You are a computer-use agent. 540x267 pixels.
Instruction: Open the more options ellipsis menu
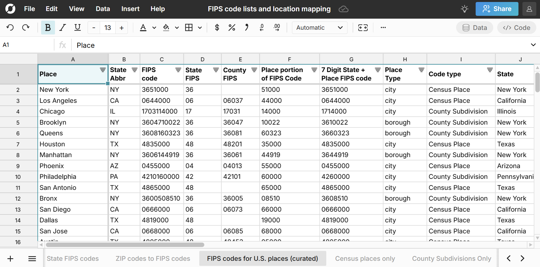383,28
